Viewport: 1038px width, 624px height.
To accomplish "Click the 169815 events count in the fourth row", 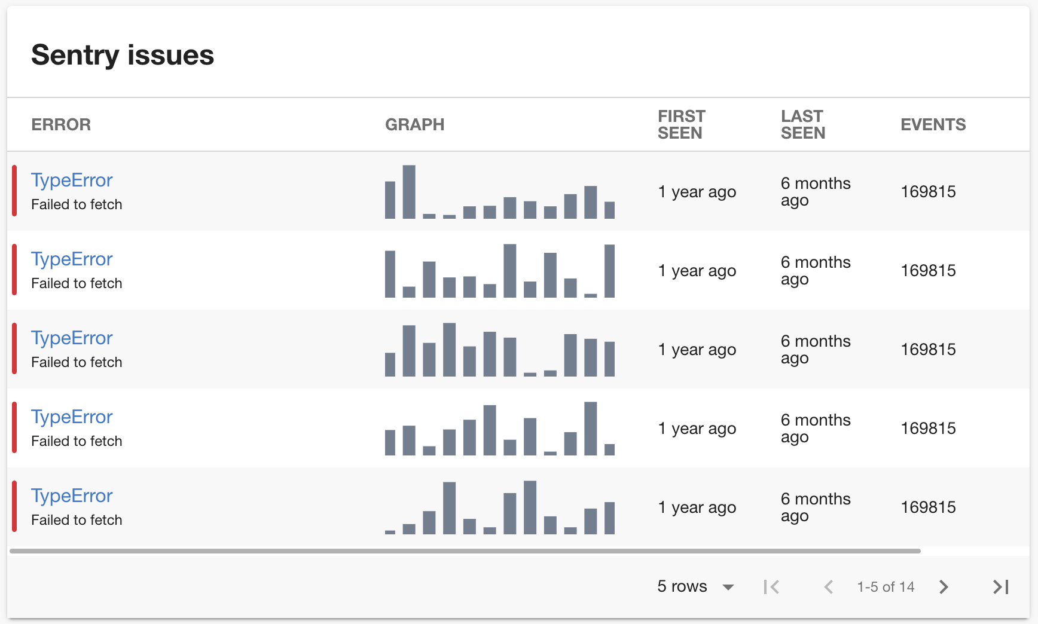I will tap(929, 429).
